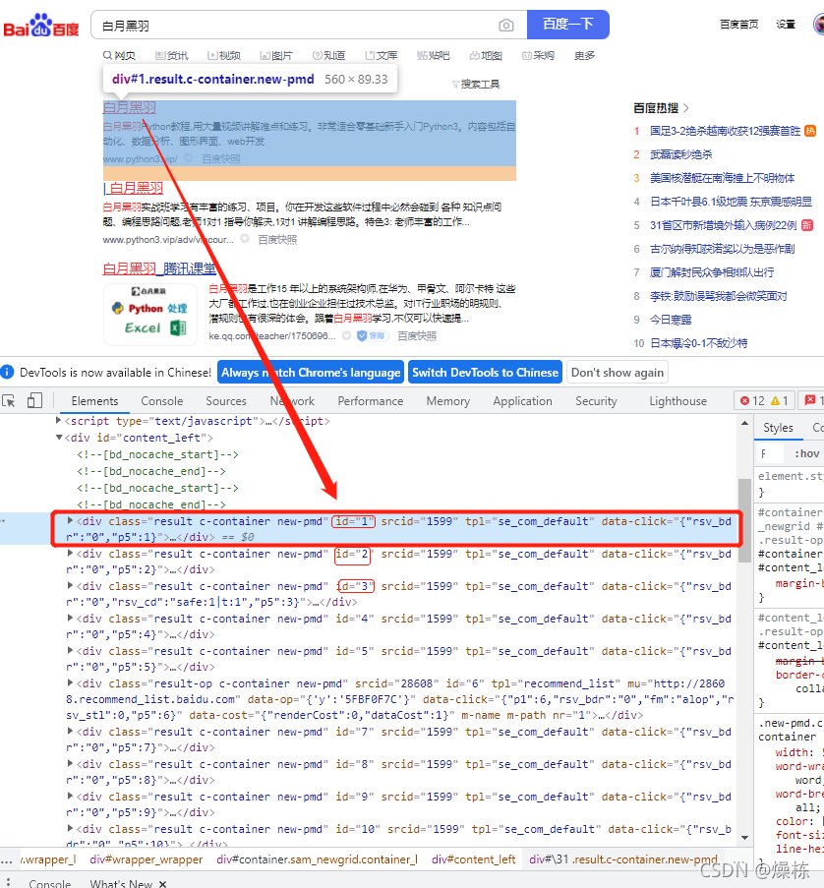Toggle the device toolbar icon
The image size is (824, 888).
(x=34, y=401)
